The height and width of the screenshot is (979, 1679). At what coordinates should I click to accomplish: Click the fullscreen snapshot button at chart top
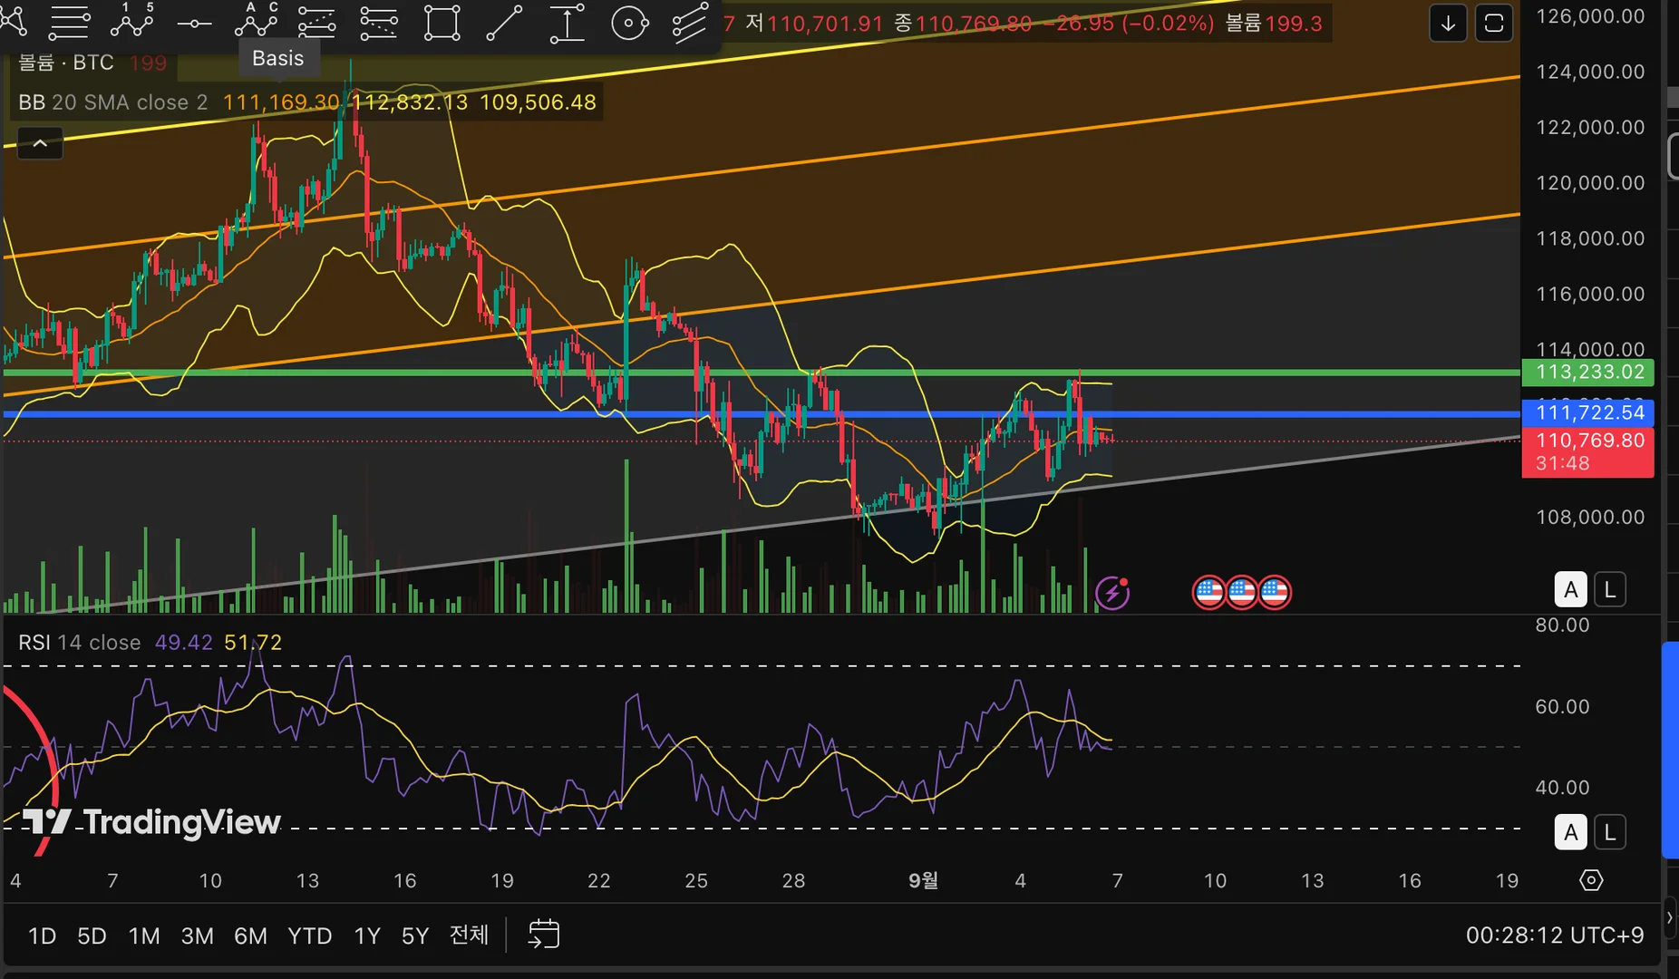(x=1494, y=24)
